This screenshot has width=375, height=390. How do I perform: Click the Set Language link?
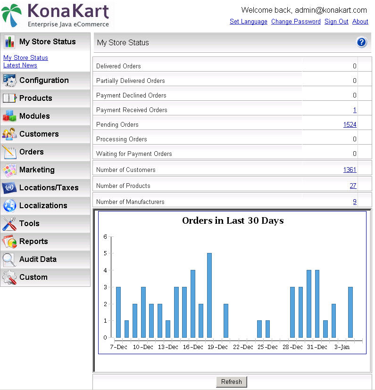pos(248,21)
